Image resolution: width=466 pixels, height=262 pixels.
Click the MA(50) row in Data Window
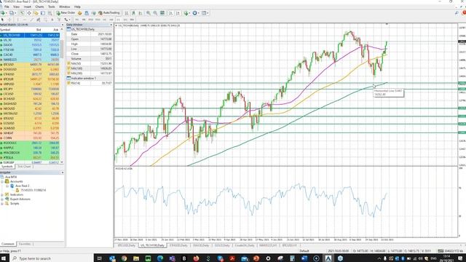pyautogui.click(x=90, y=63)
